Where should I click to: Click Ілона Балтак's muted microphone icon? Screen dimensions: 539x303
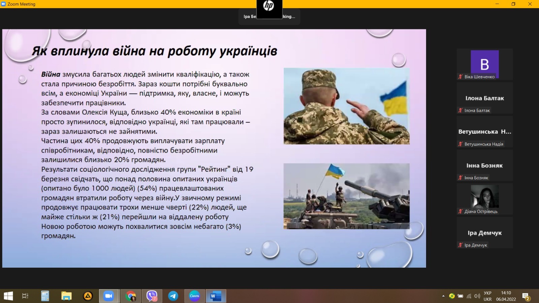[460, 110]
